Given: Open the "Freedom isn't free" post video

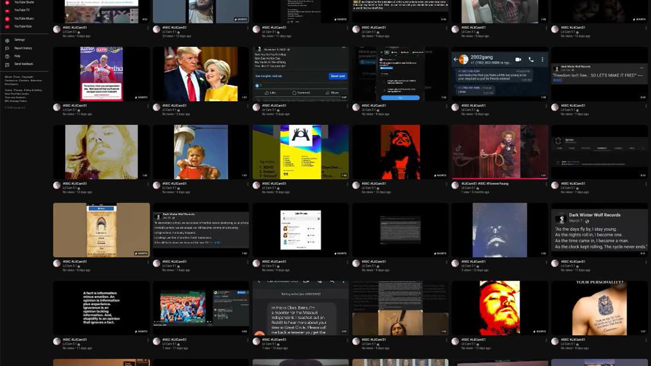Looking at the screenshot, I should point(600,74).
